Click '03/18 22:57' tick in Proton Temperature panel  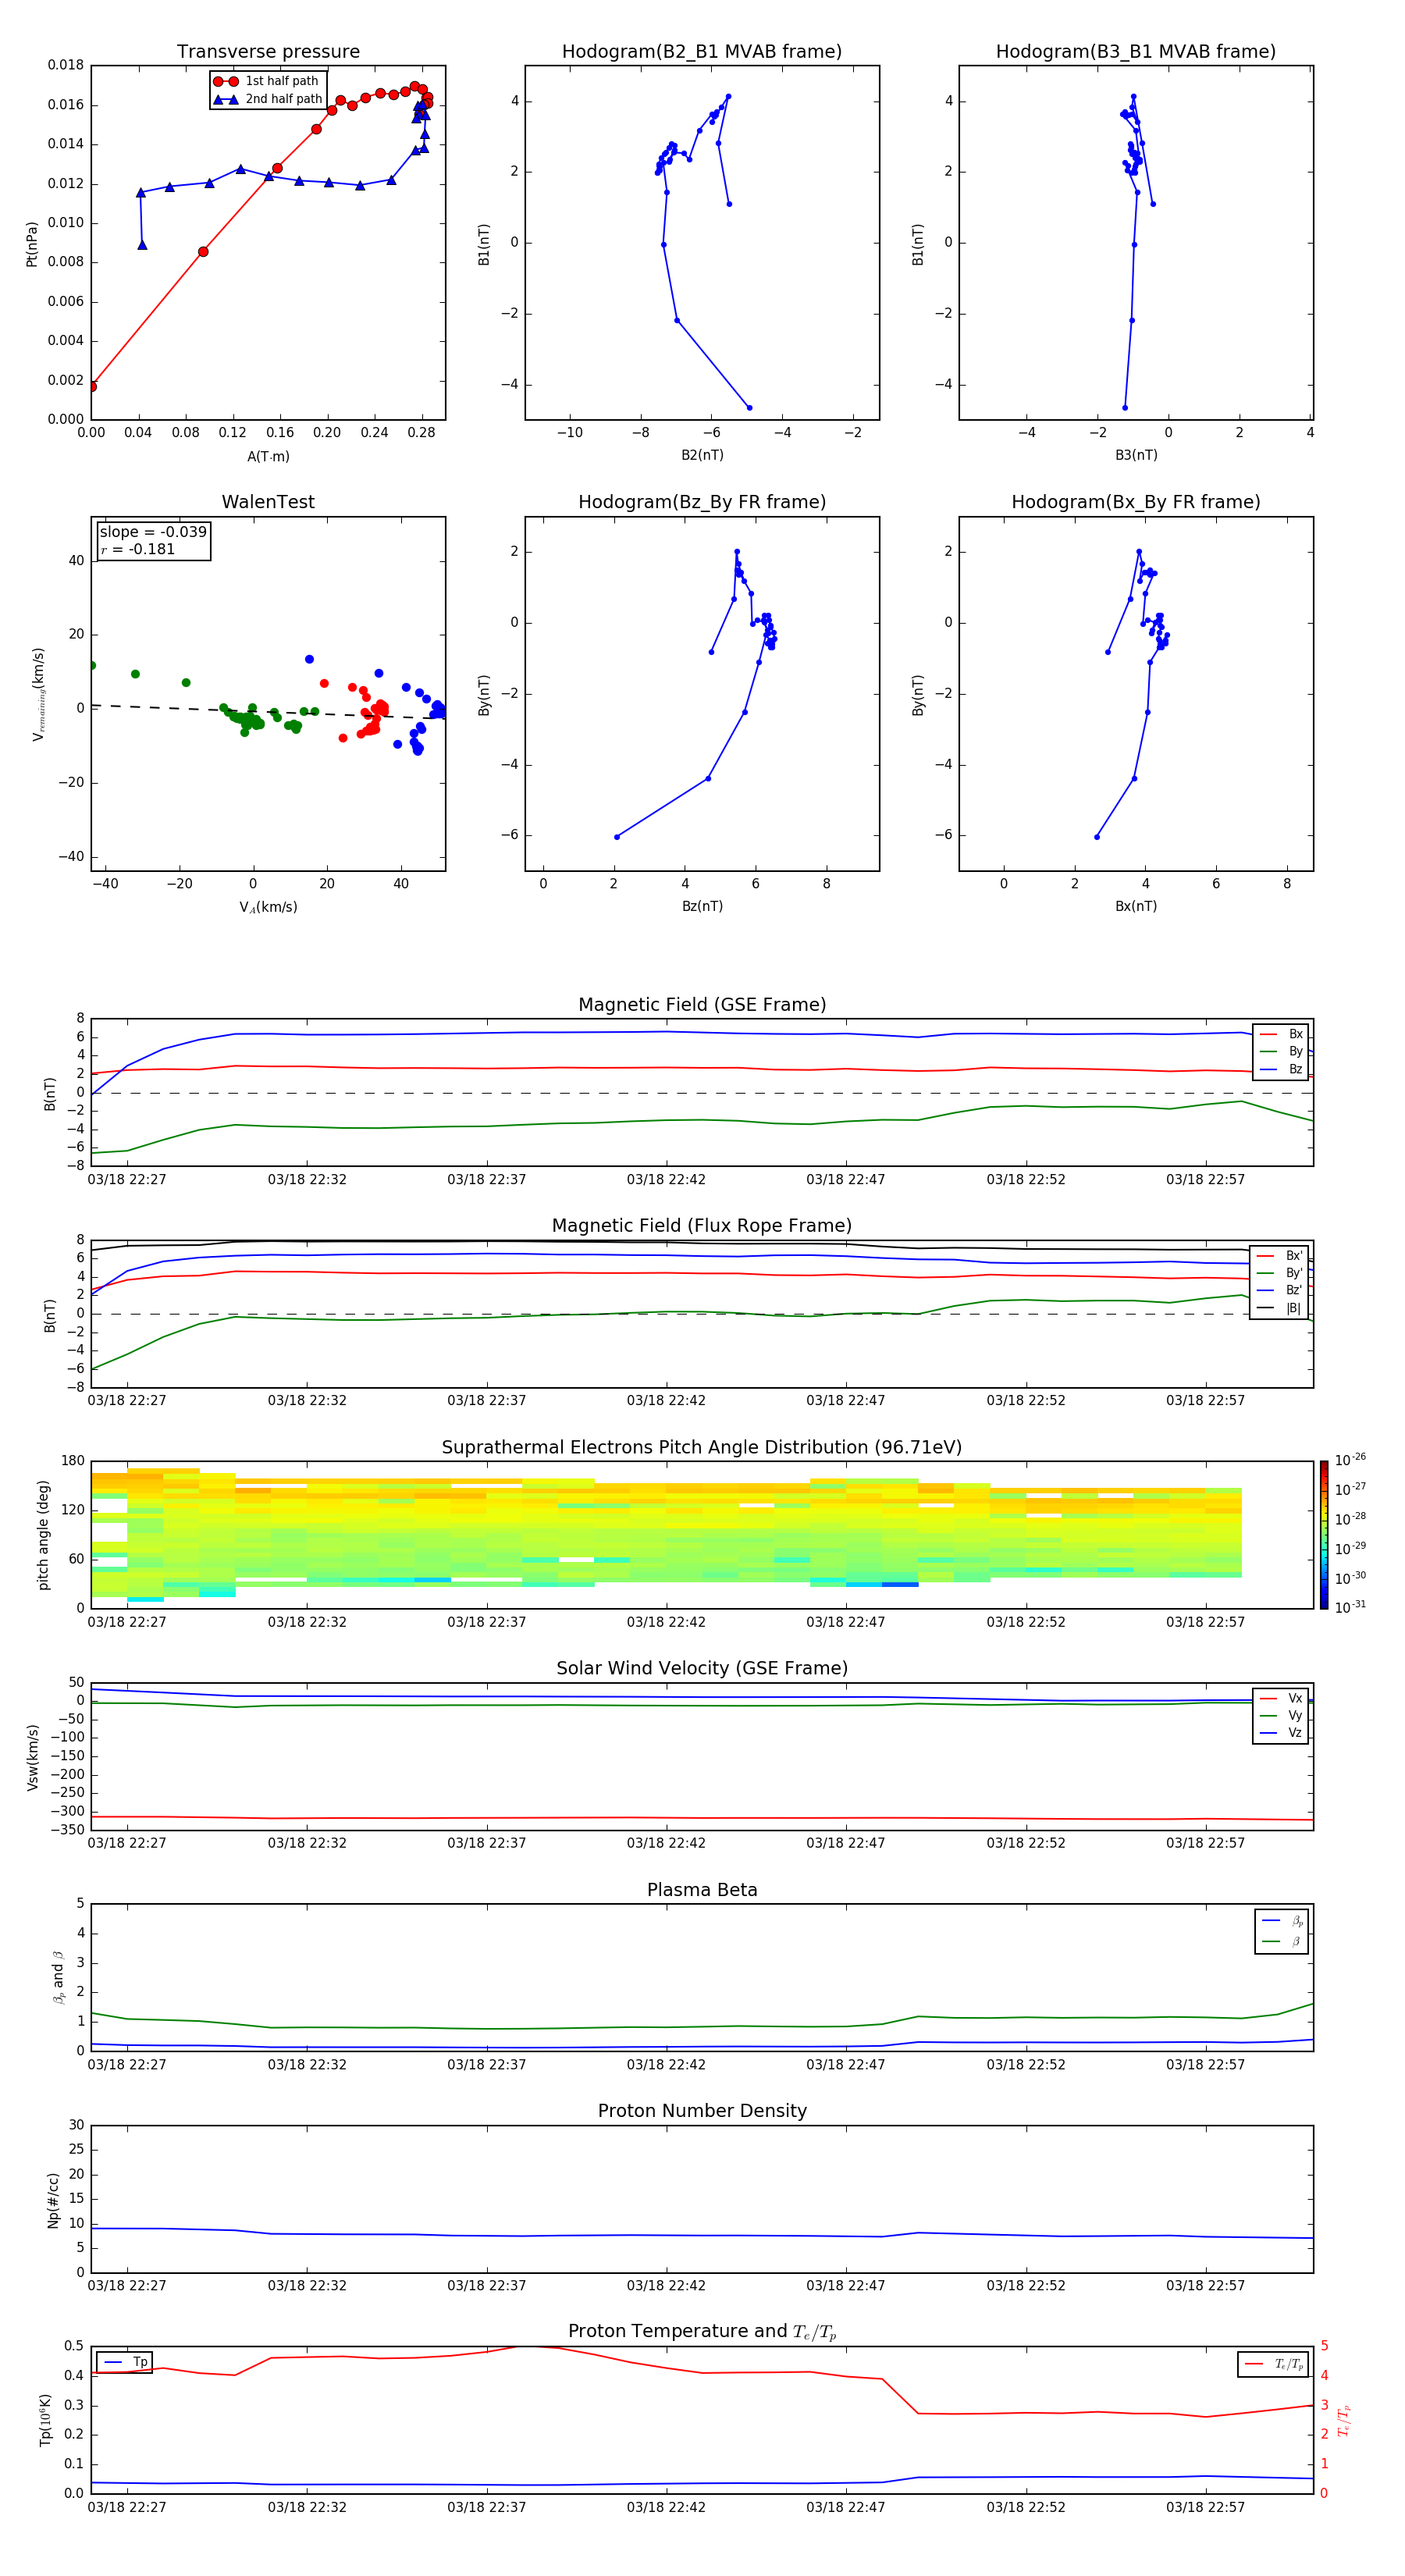pyautogui.click(x=1205, y=2507)
